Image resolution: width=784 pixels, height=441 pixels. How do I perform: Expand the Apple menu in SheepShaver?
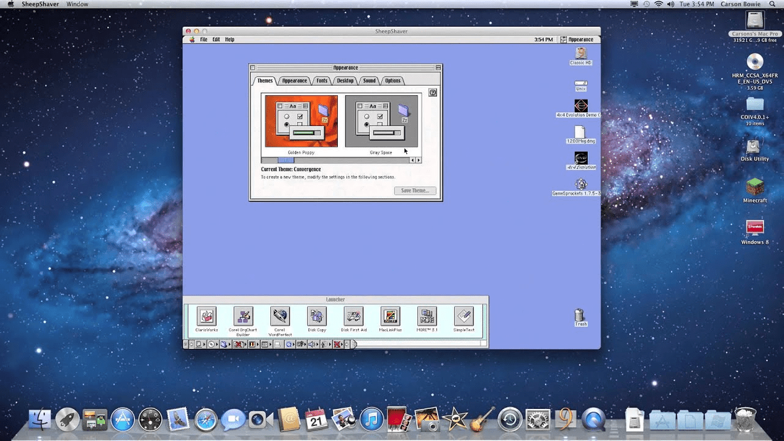(x=191, y=40)
